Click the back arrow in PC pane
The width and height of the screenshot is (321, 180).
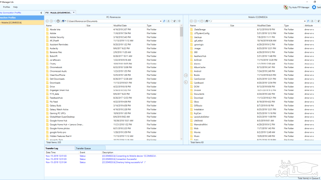(x=47, y=21)
